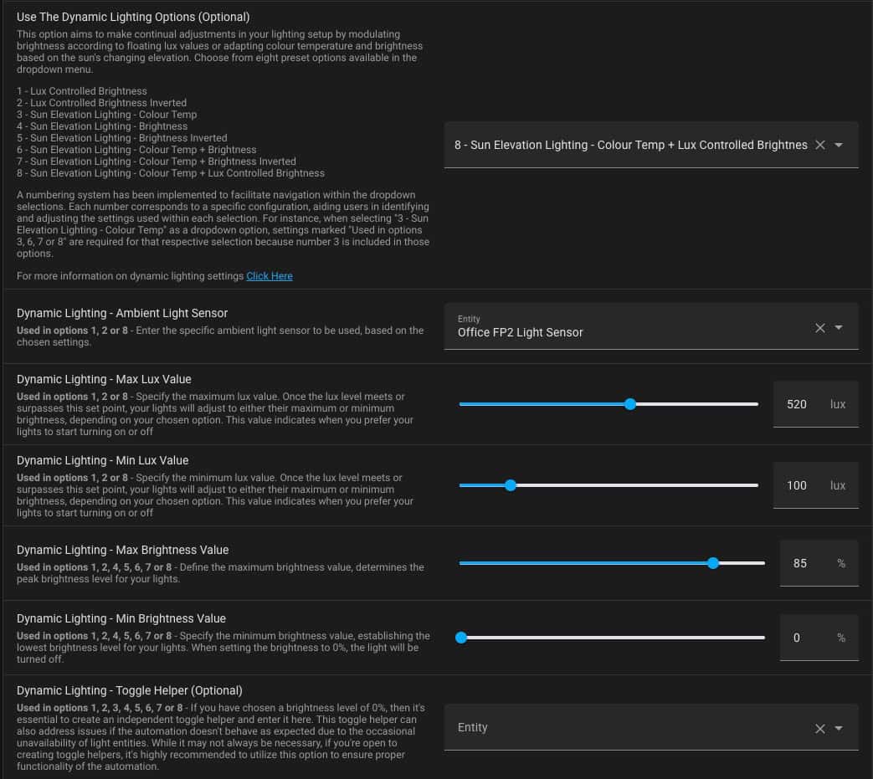873x779 pixels.
Task: Click the Min Lux Value slider handle
Action: click(511, 486)
